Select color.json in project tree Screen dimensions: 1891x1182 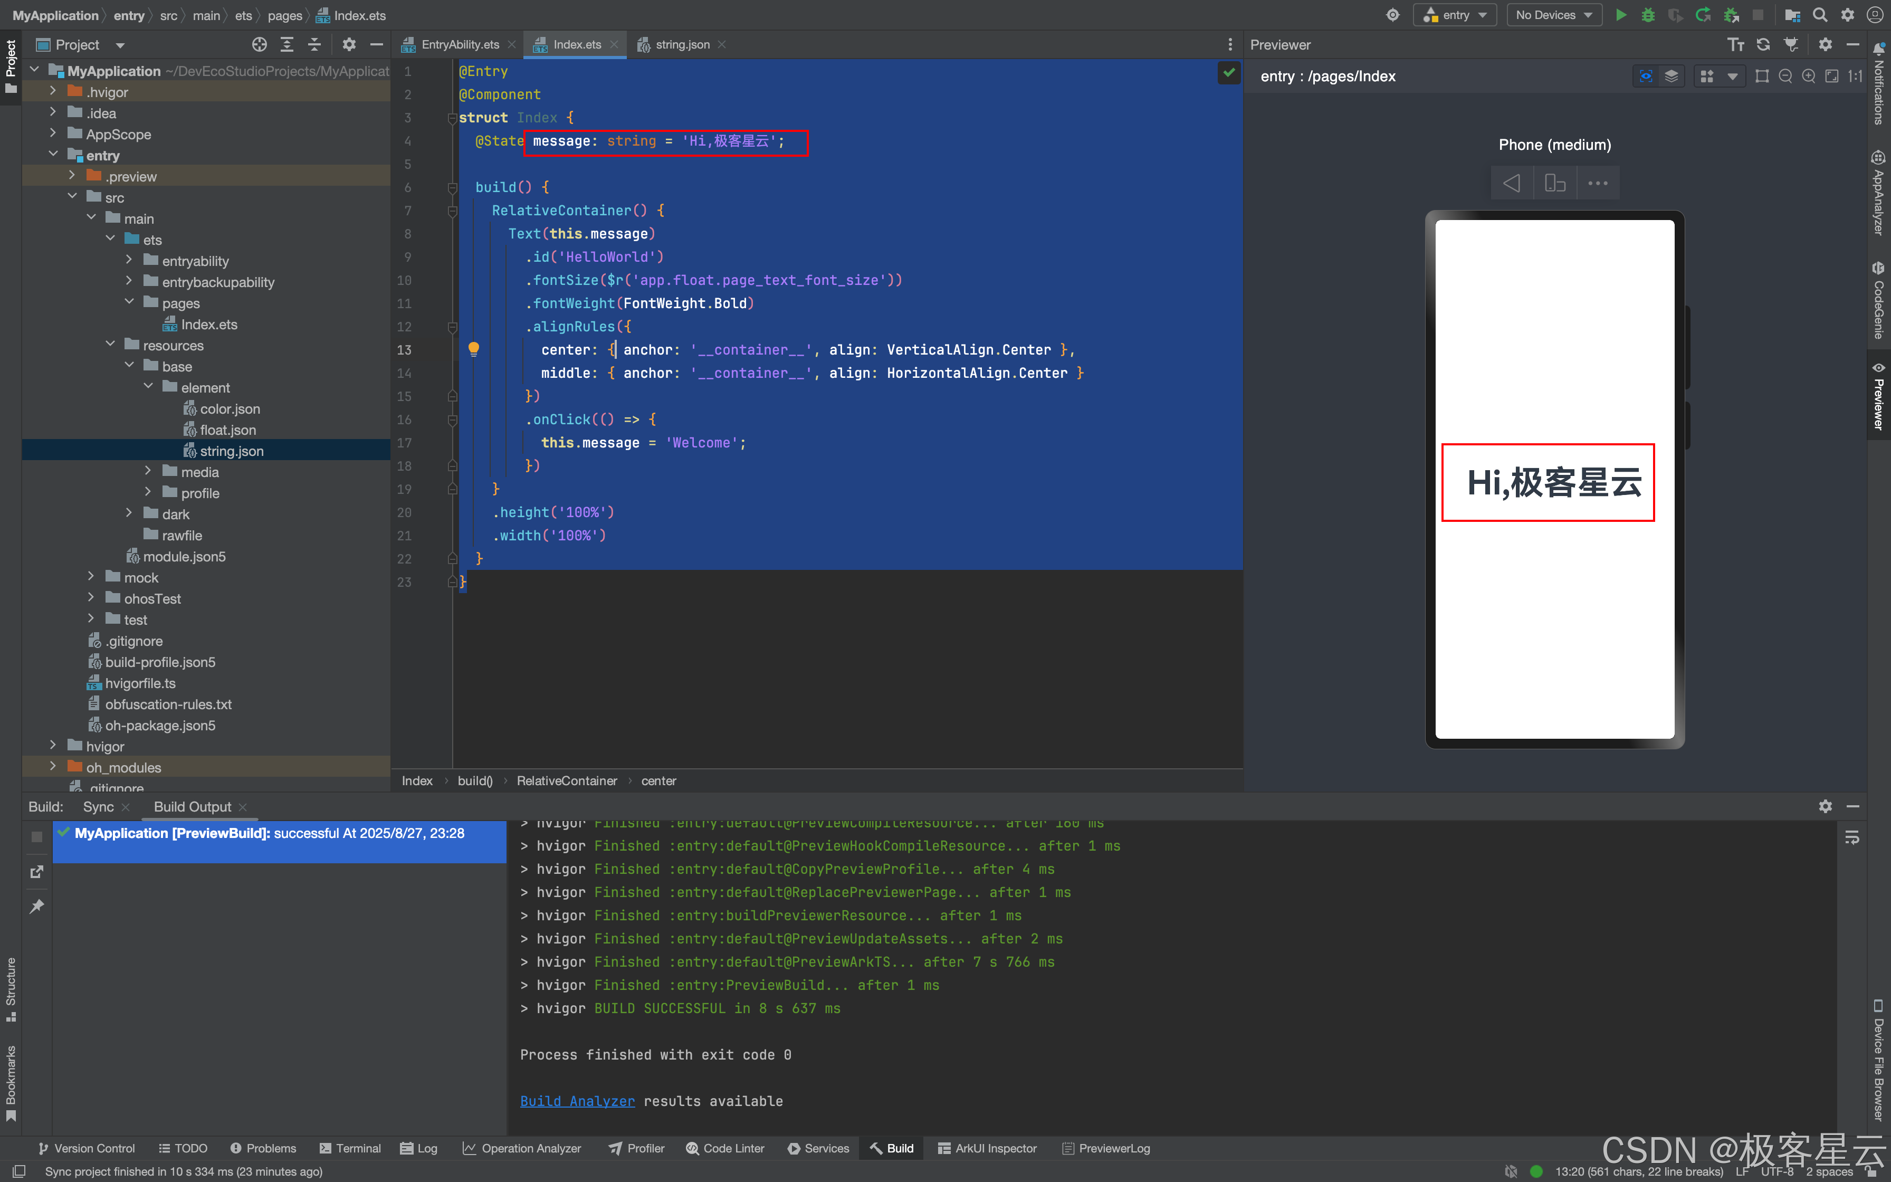(230, 409)
